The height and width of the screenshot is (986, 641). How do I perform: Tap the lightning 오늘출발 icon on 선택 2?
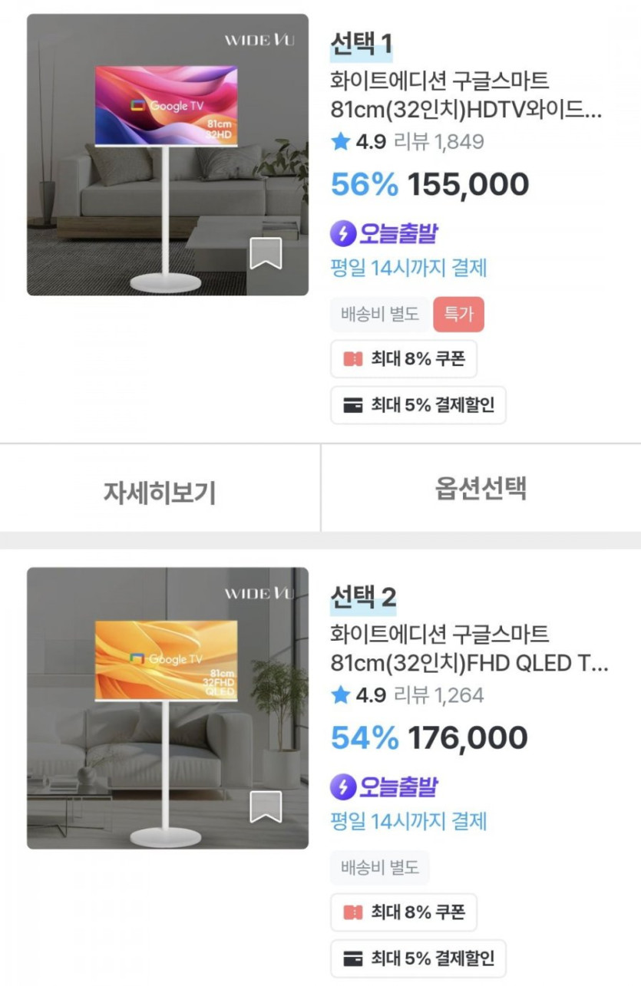tap(343, 786)
